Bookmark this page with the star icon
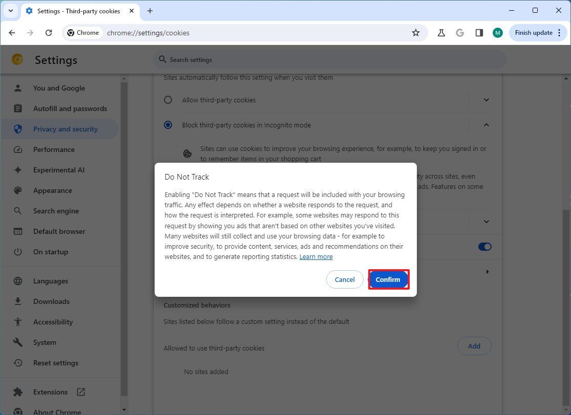This screenshot has height=415, width=571. (416, 32)
